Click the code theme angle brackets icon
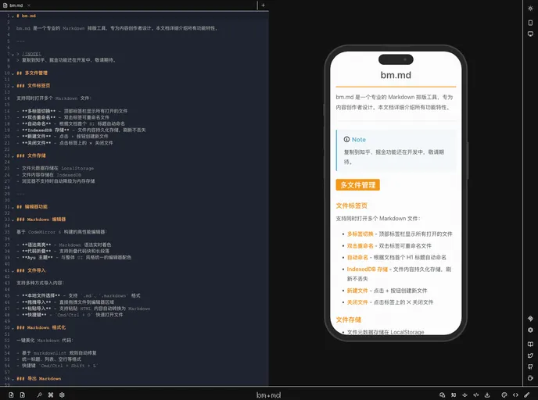Viewport: 538px width, 400px height. 515,395
